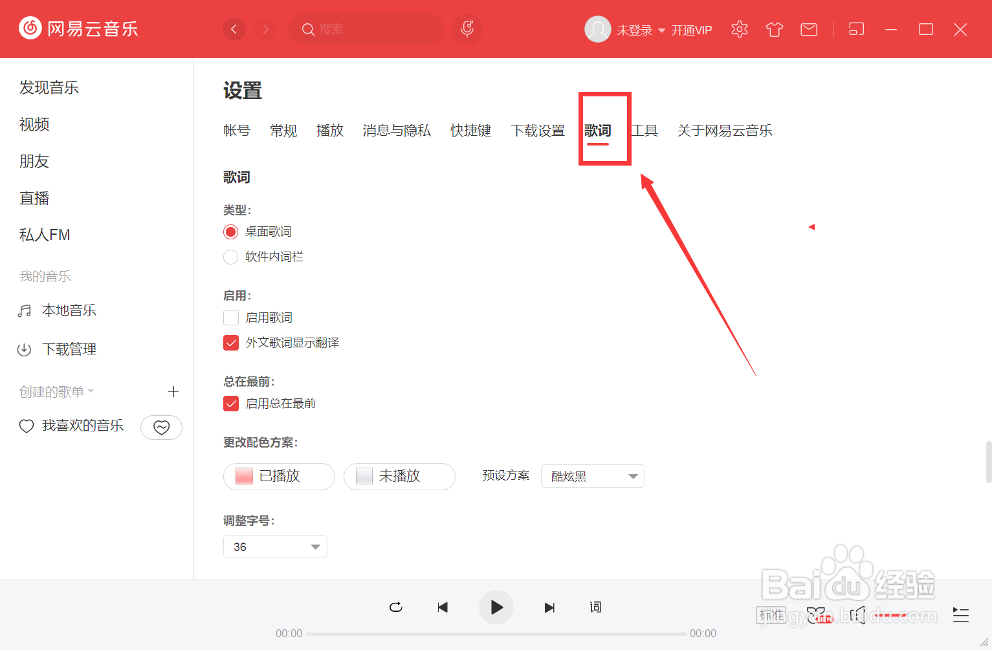Click the settings gear icon
This screenshot has width=992, height=650.
click(x=739, y=29)
